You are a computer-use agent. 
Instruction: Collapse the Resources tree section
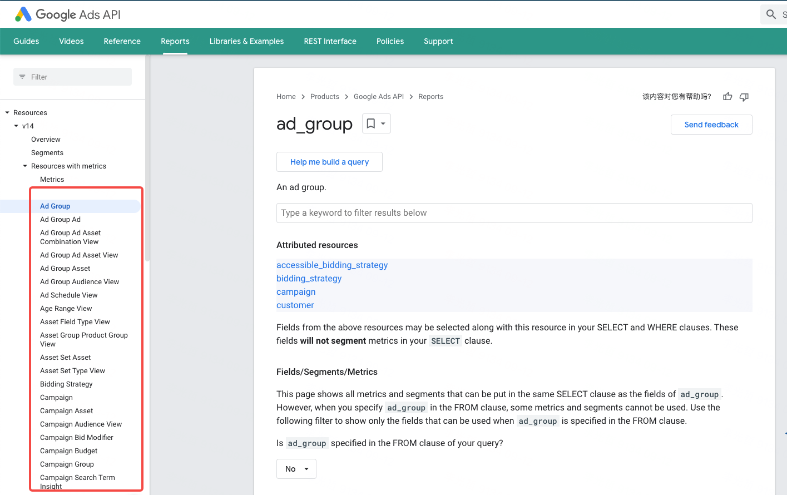[x=7, y=113]
